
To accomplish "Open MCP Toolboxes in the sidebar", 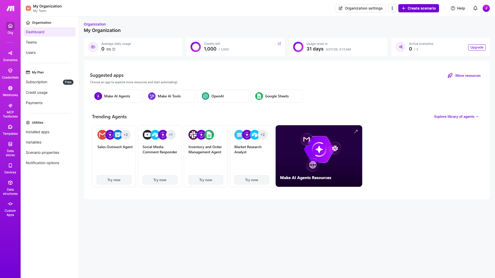I will click(10, 111).
